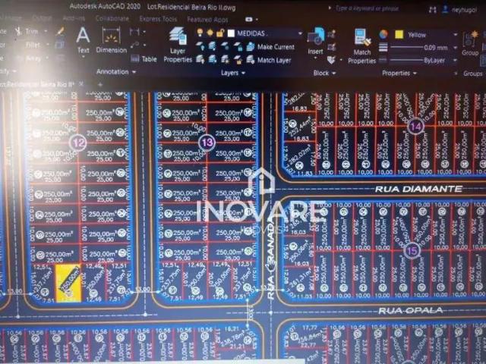Image resolution: width=486 pixels, height=364 pixels.
Task: Click Make Current layer icon
Action: [x=251, y=47]
